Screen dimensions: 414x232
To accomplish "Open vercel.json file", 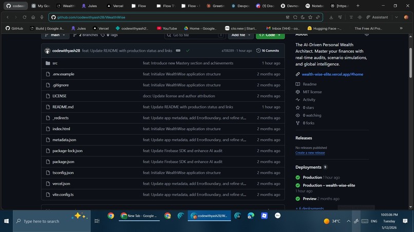I will (61, 183).
